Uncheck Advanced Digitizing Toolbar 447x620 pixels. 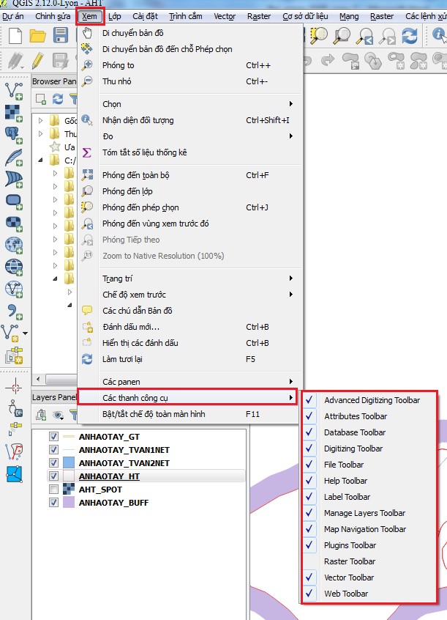point(369,400)
